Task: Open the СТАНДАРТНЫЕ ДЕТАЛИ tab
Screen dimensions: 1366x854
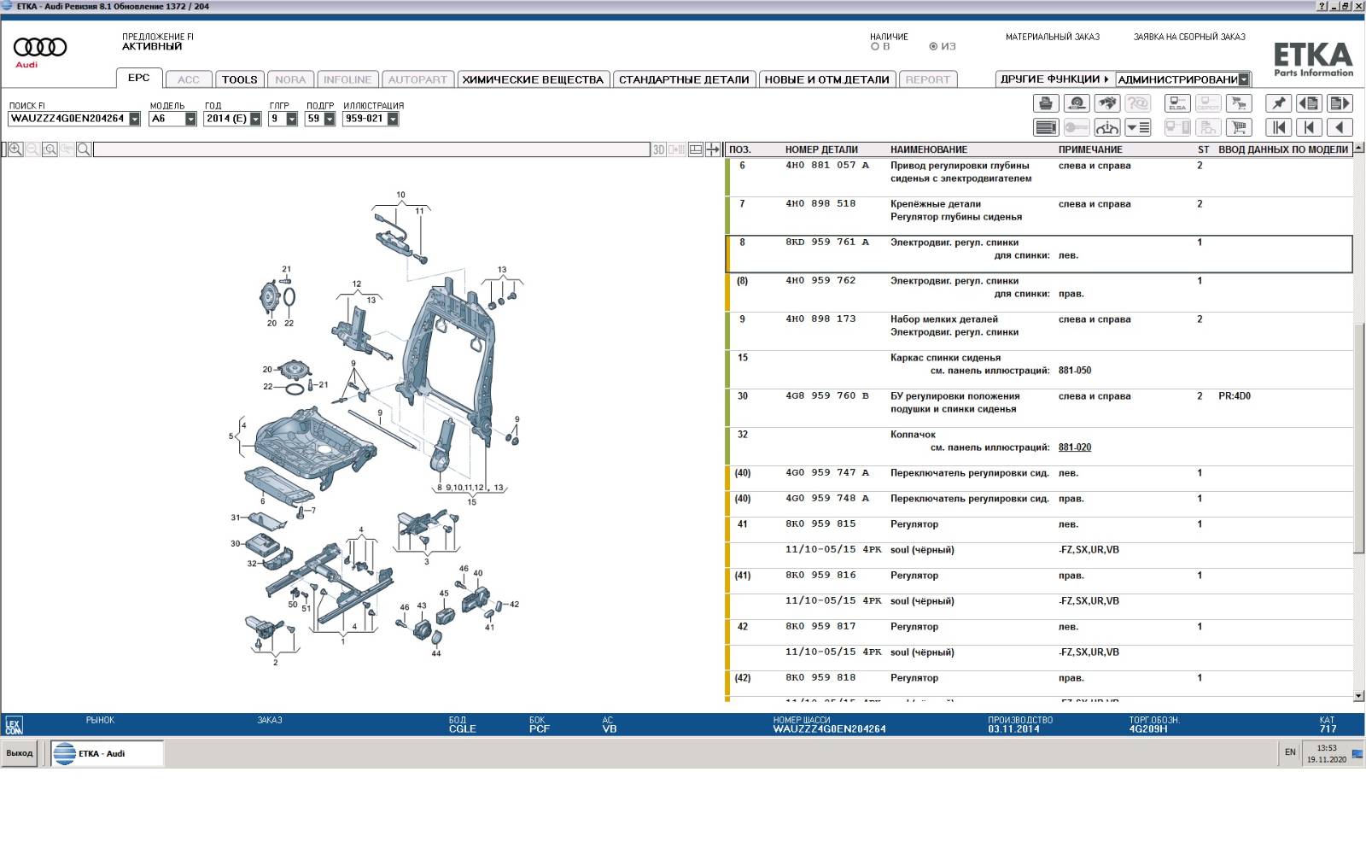Action: click(684, 79)
